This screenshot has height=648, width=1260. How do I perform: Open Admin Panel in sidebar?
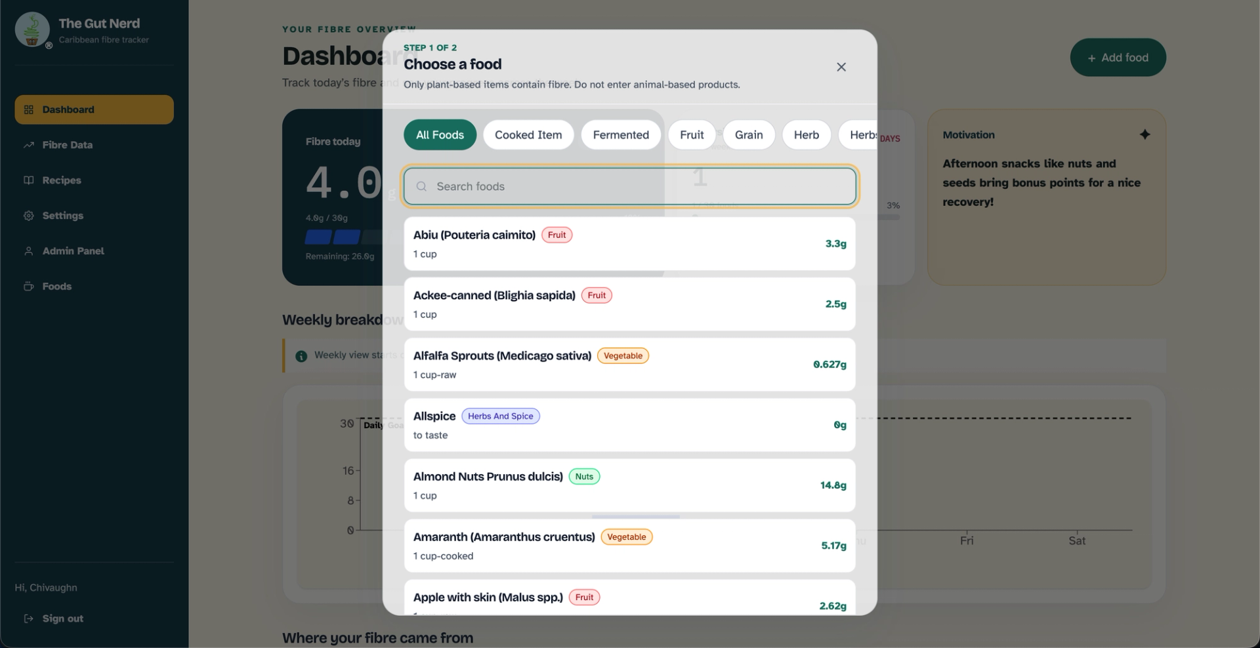94,251
